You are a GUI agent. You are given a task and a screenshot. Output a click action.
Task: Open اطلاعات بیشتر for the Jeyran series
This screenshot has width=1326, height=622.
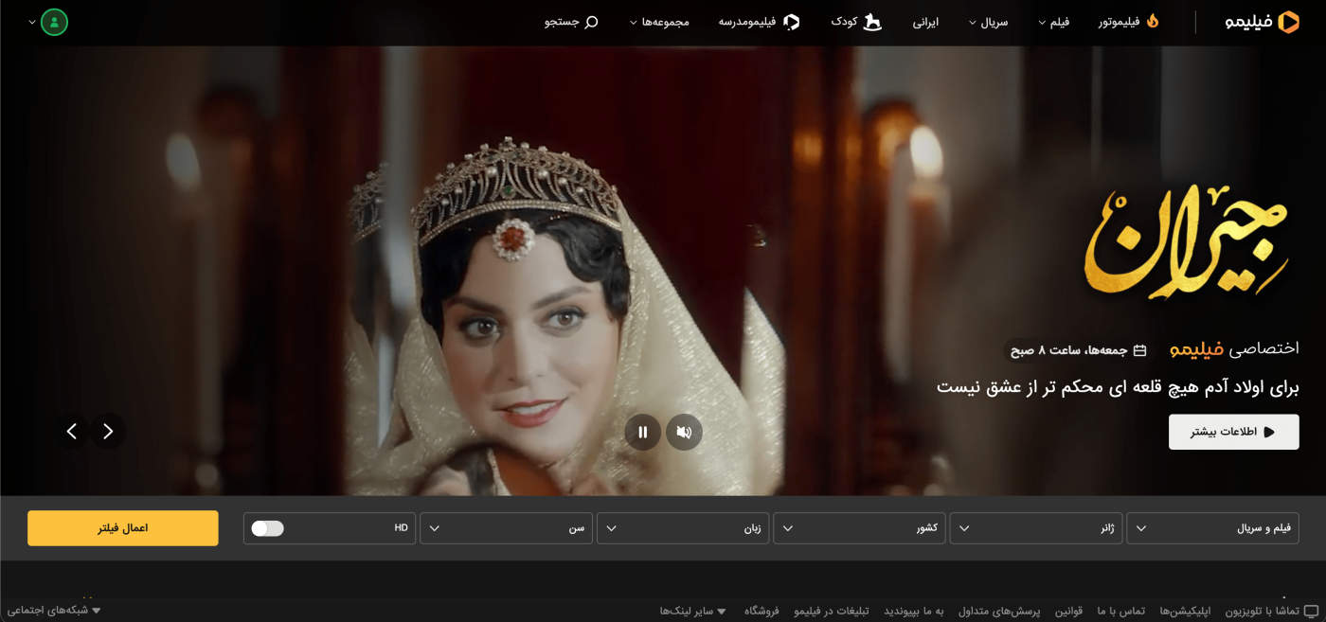[1233, 432]
